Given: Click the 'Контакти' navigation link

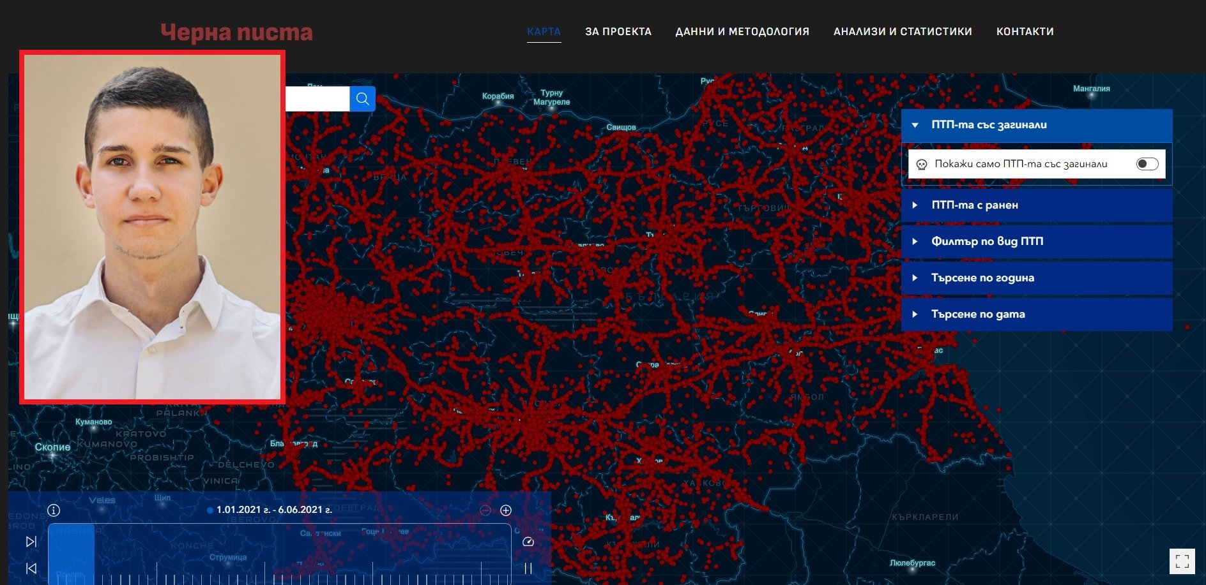Looking at the screenshot, I should point(1025,31).
